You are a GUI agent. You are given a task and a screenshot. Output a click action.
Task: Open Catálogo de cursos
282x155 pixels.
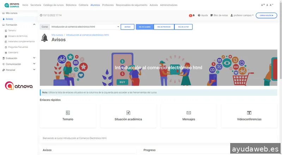coord(54,5)
